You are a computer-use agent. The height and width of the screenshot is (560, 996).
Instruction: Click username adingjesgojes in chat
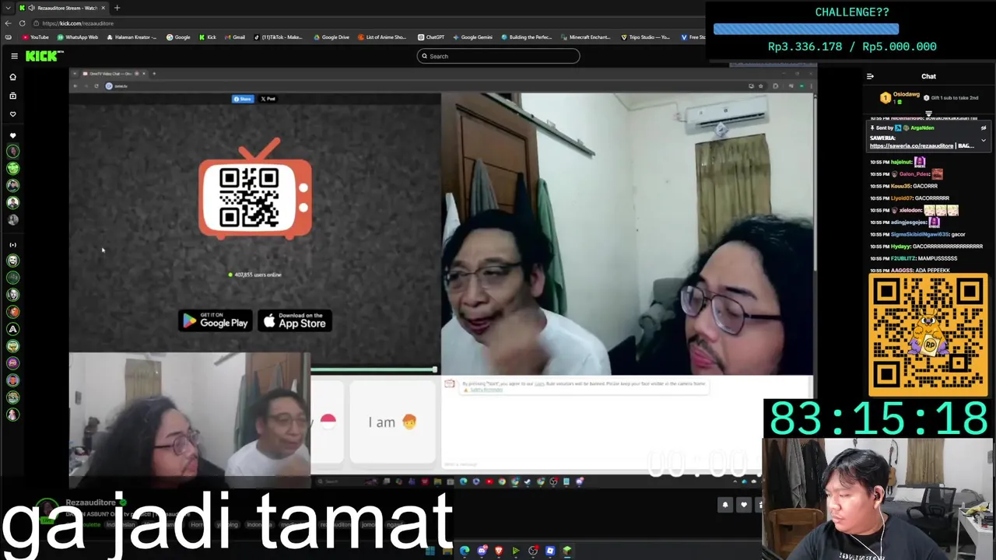point(909,222)
